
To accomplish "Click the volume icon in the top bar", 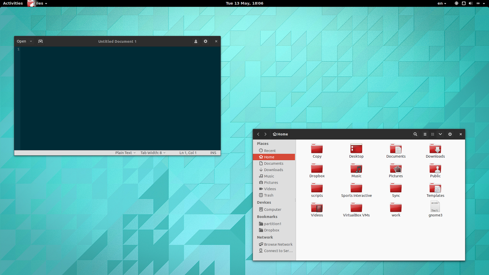I will click(x=471, y=3).
